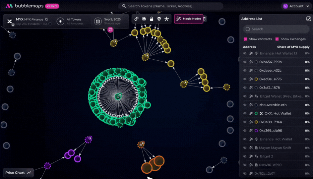Click magic wand for Bitget 2
Viewport: 313px width, 179px height.
(x=251, y=156)
